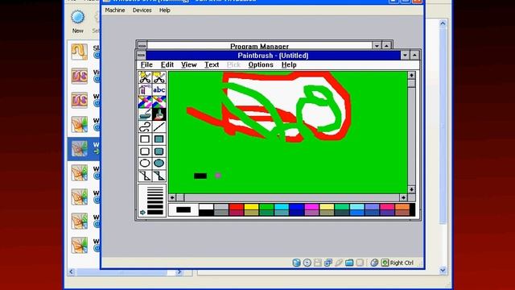
Task: Select the Scissors free-form cutout tool
Action: [145, 77]
